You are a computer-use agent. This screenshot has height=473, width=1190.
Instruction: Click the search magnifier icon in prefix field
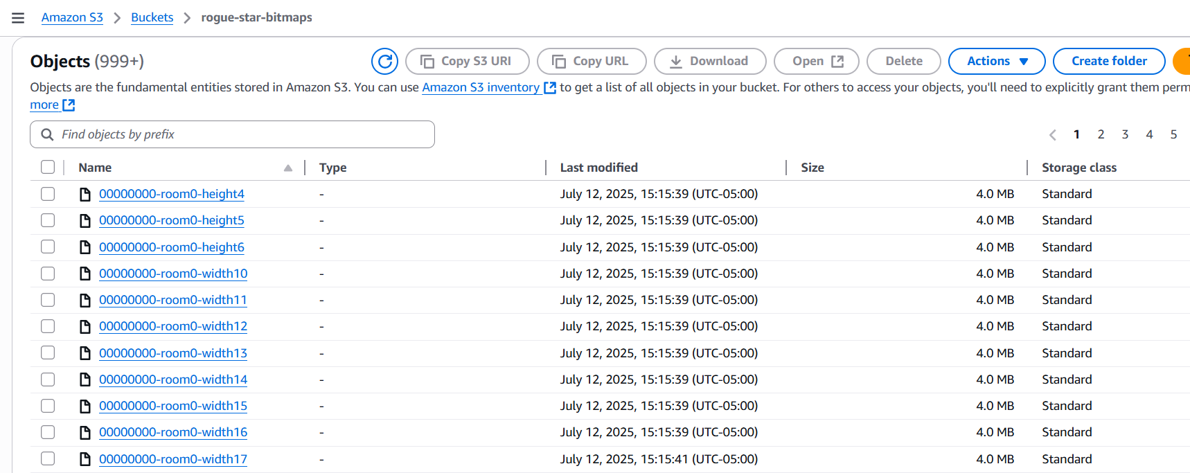47,134
